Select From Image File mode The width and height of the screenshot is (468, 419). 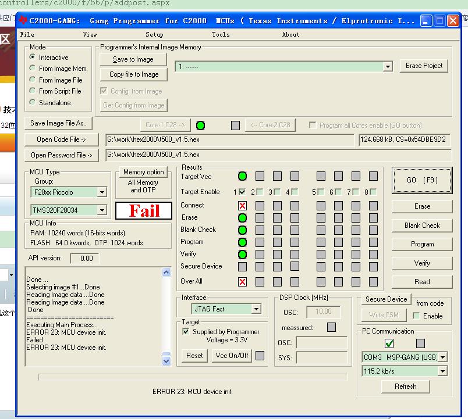click(x=33, y=80)
